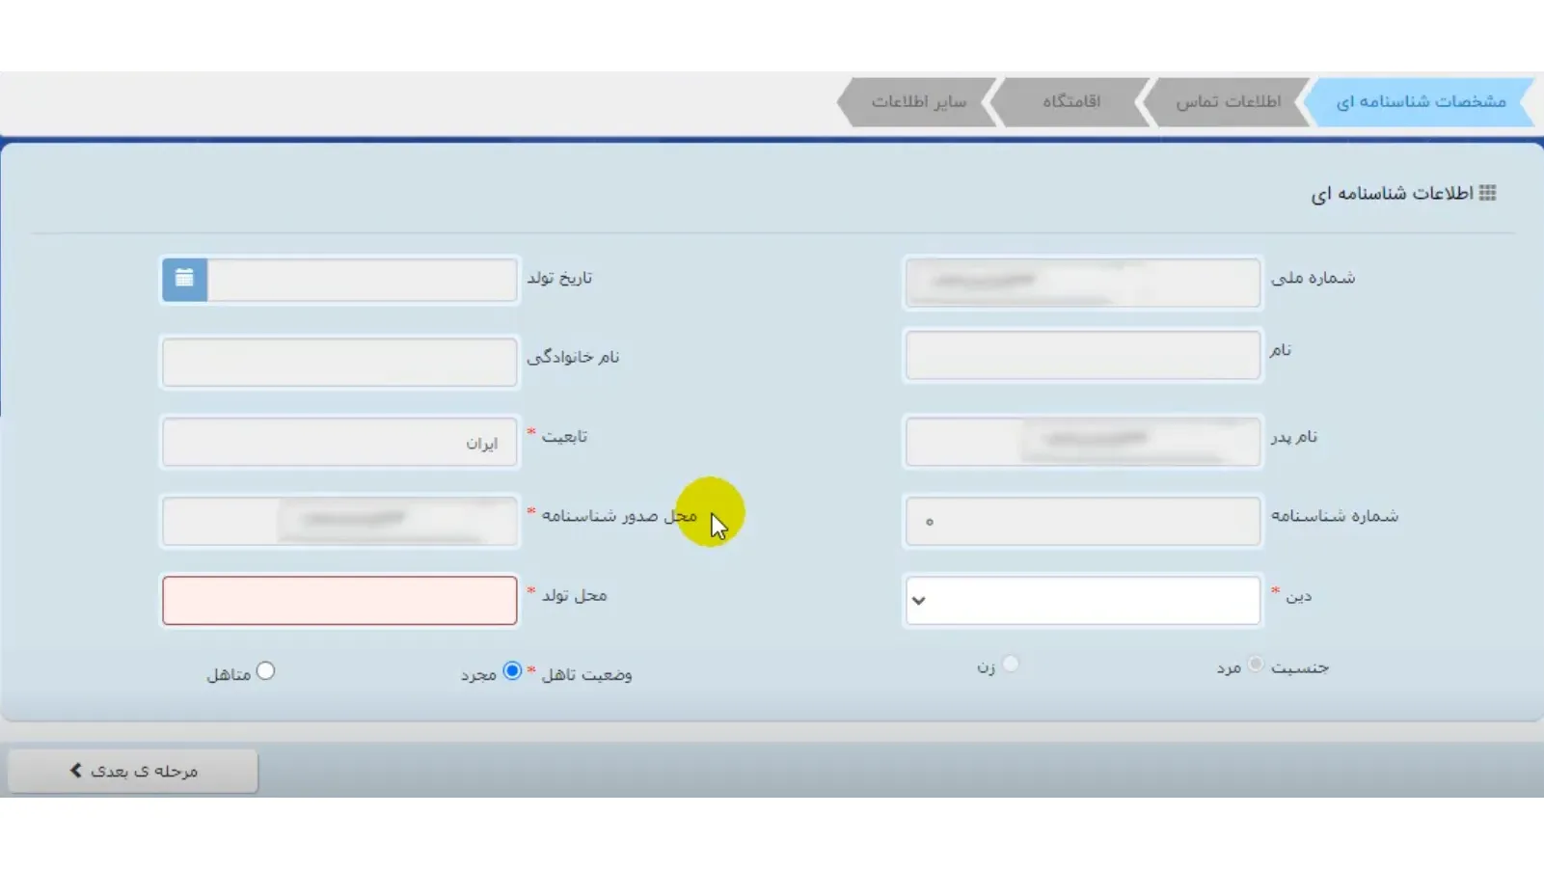Expand the دین religion dropdown

coord(1082,600)
